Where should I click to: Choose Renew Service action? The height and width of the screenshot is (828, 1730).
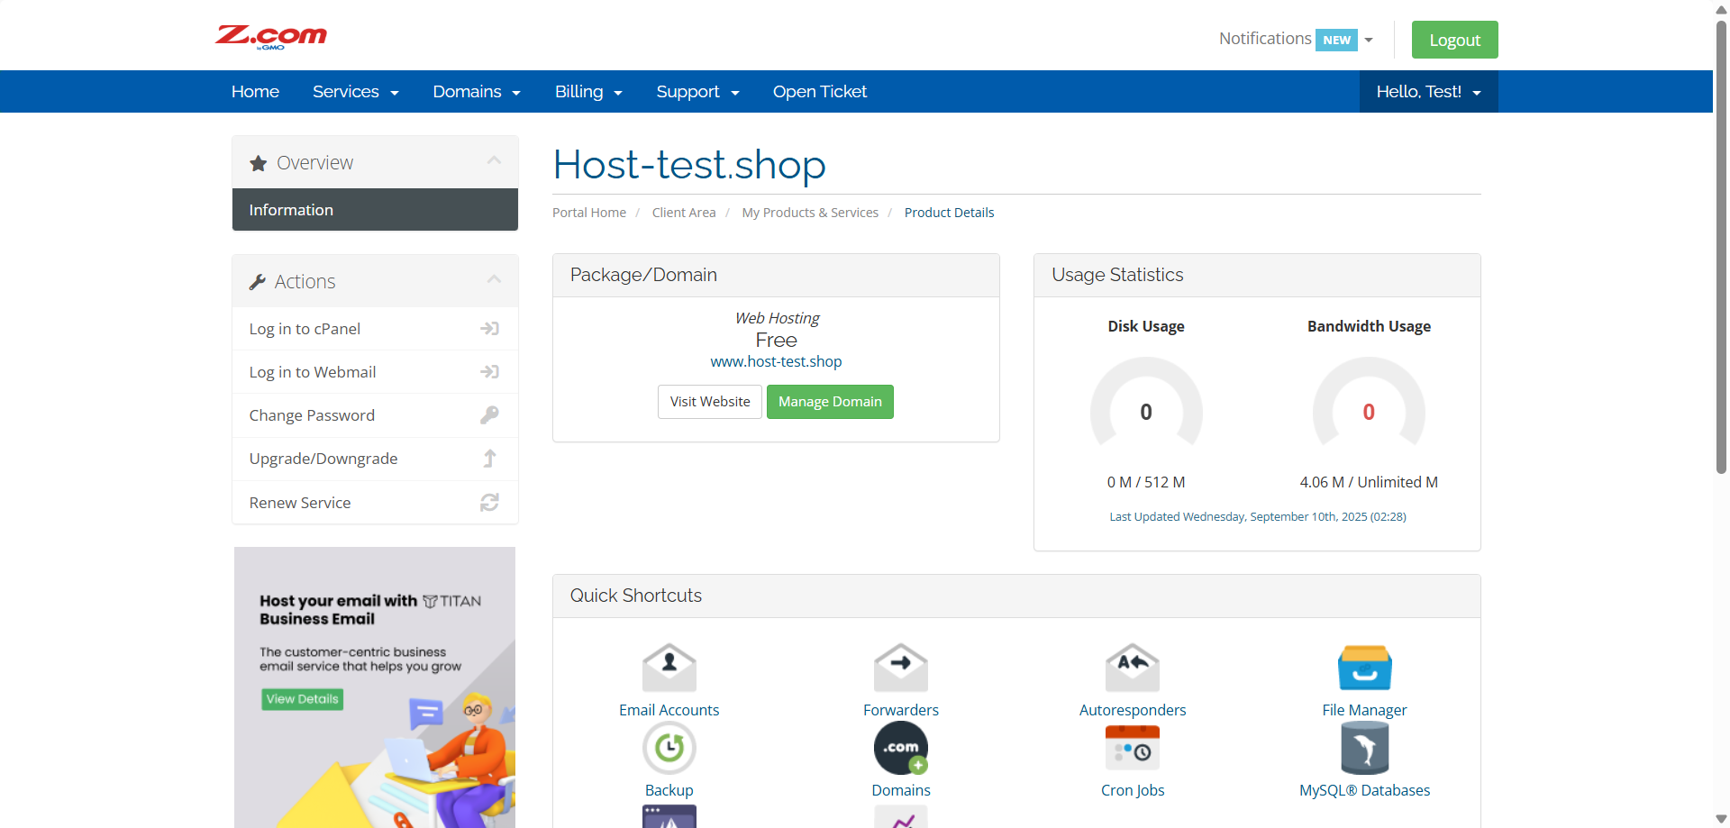click(375, 503)
